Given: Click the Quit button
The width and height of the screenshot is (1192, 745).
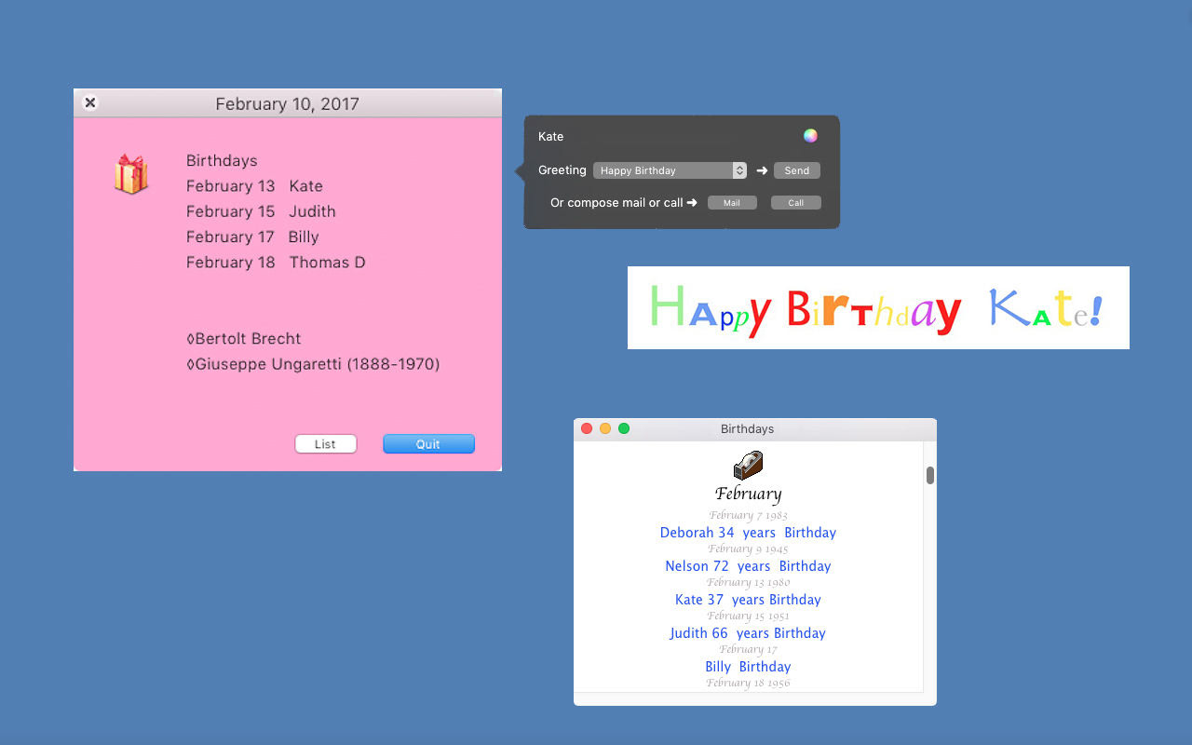Looking at the screenshot, I should [x=428, y=444].
